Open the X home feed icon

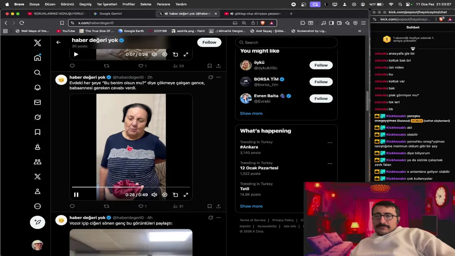(x=37, y=58)
